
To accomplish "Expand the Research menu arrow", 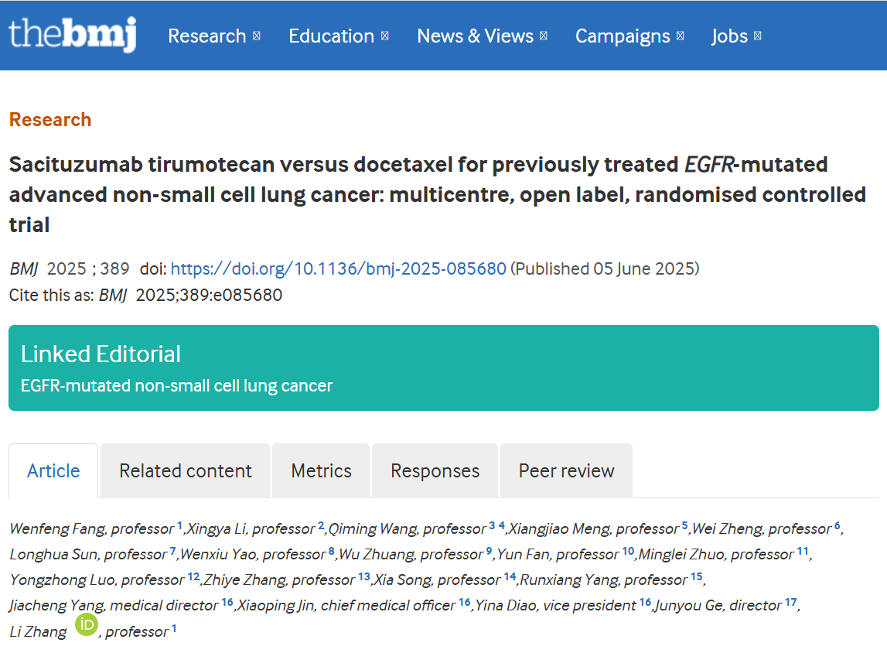I will click(257, 36).
